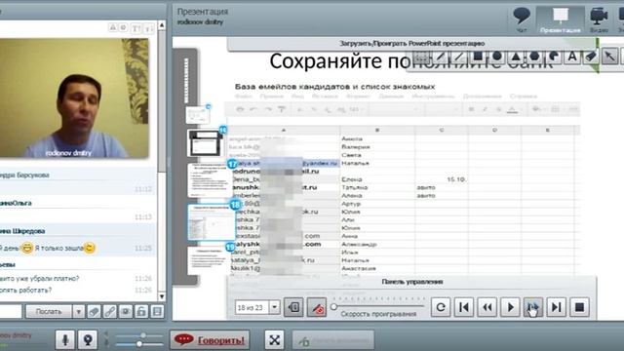Screen dimensions: 624x351
Task: Adjust the lower volume slider
Action: tap(138, 344)
